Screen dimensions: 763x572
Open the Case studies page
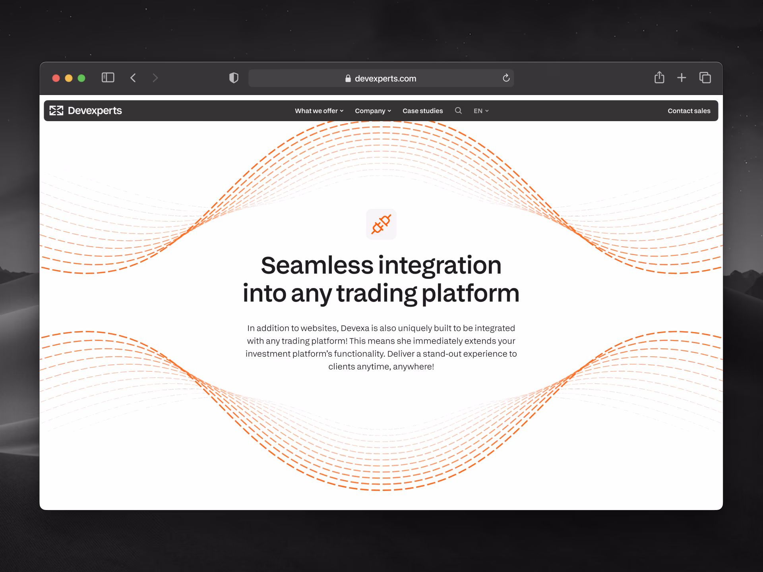[422, 111]
